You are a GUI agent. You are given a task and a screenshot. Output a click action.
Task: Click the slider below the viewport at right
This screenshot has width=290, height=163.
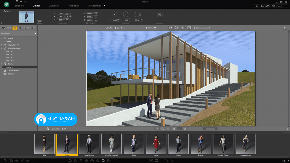[210, 129]
